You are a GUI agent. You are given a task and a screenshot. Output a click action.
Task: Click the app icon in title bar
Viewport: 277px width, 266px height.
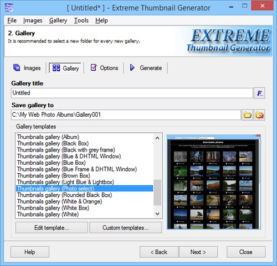click(x=9, y=8)
